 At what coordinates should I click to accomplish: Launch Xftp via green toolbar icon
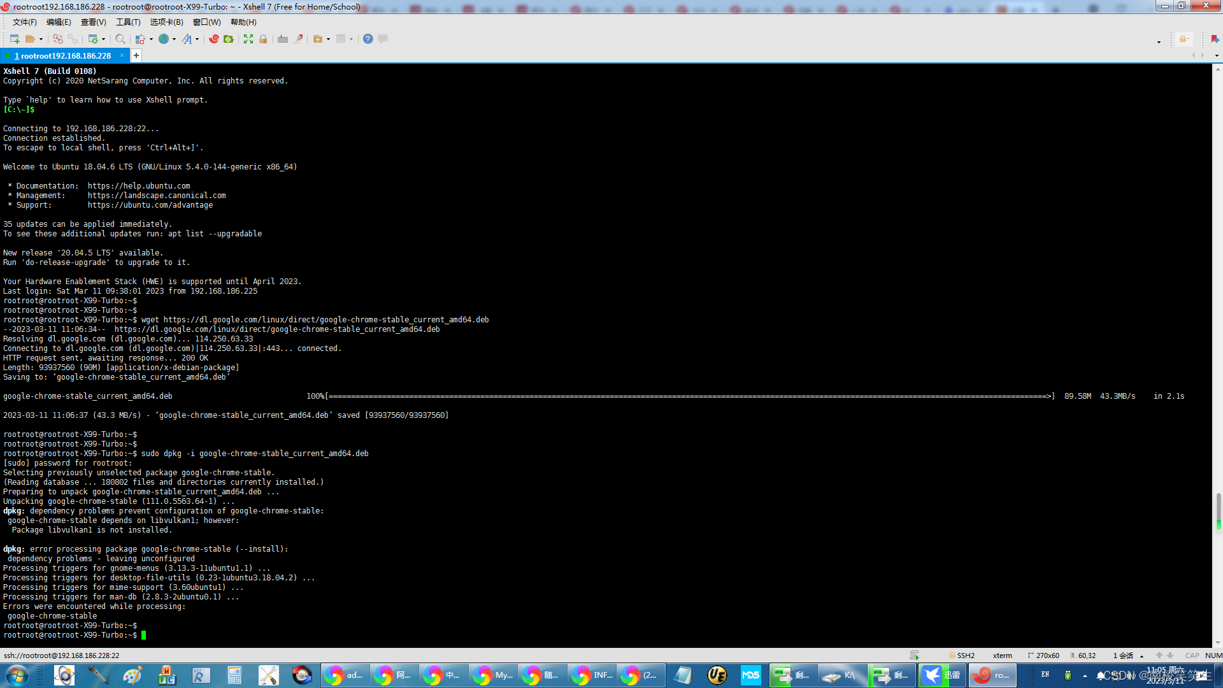(229, 39)
